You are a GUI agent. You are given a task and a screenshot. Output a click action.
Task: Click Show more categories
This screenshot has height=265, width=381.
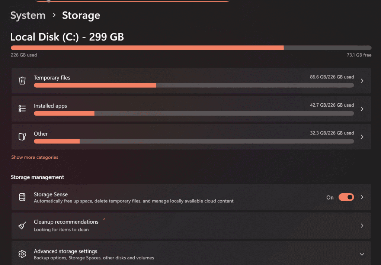(35, 157)
